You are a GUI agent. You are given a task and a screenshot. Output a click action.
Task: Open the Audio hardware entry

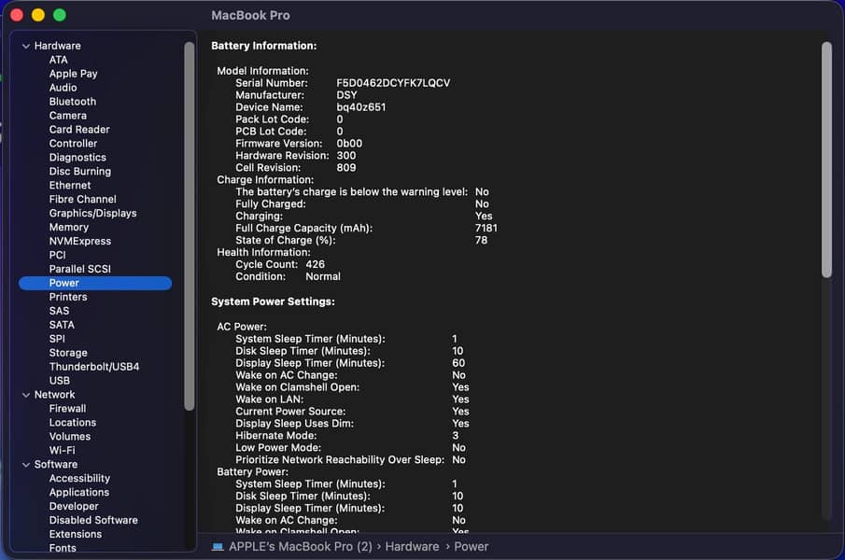click(x=63, y=88)
